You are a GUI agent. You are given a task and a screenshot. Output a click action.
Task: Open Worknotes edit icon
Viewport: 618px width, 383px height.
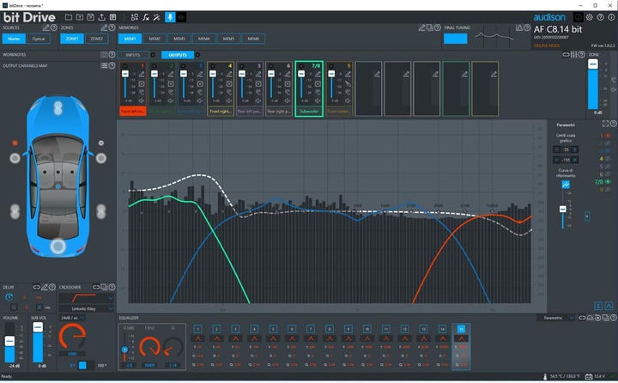(104, 54)
